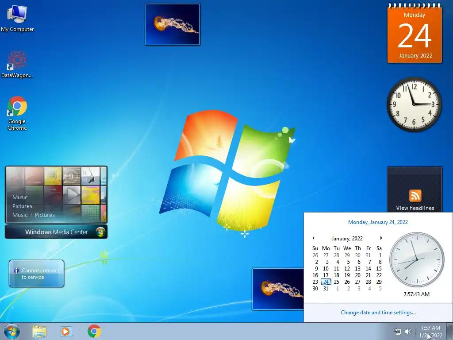
Task: Click the Windows Media Center logo orb
Action: (x=100, y=232)
